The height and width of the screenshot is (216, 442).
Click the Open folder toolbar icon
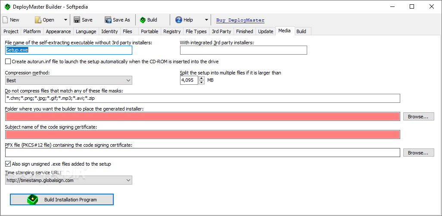(x=38, y=20)
